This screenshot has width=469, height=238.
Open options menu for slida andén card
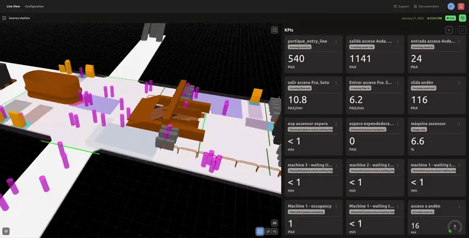coord(460,83)
